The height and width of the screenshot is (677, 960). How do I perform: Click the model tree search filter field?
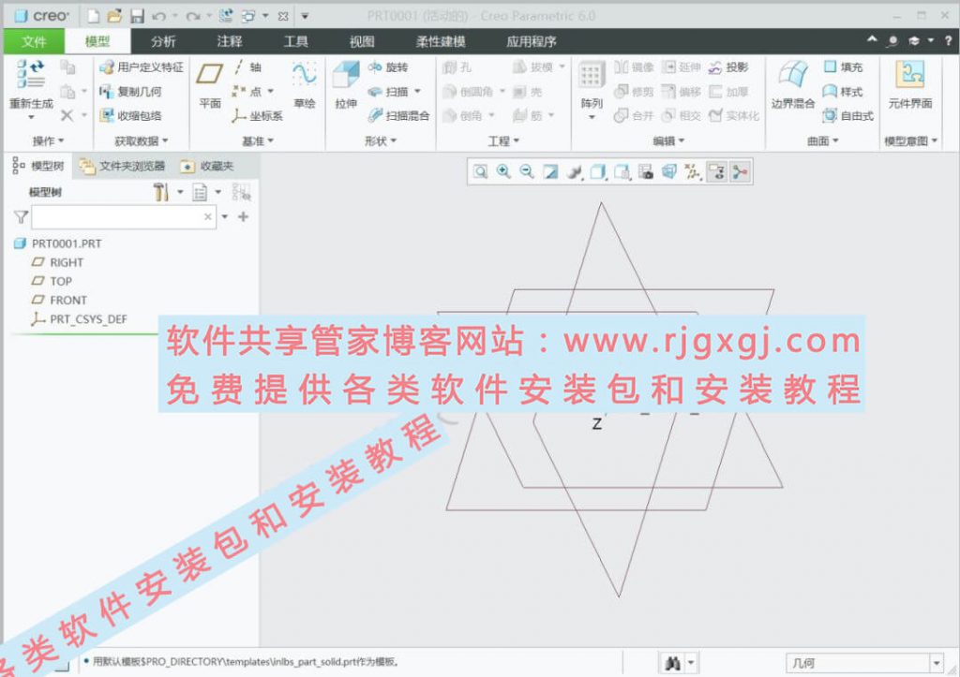coord(124,217)
